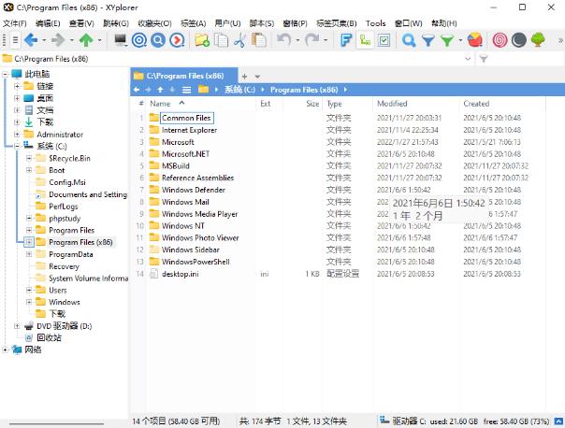Expand the DVD 驱动器 (D:) node
565x428 pixels.
click(x=17, y=326)
